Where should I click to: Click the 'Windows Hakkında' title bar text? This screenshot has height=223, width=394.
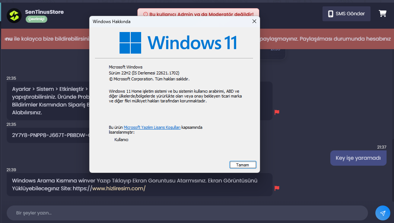click(x=112, y=22)
